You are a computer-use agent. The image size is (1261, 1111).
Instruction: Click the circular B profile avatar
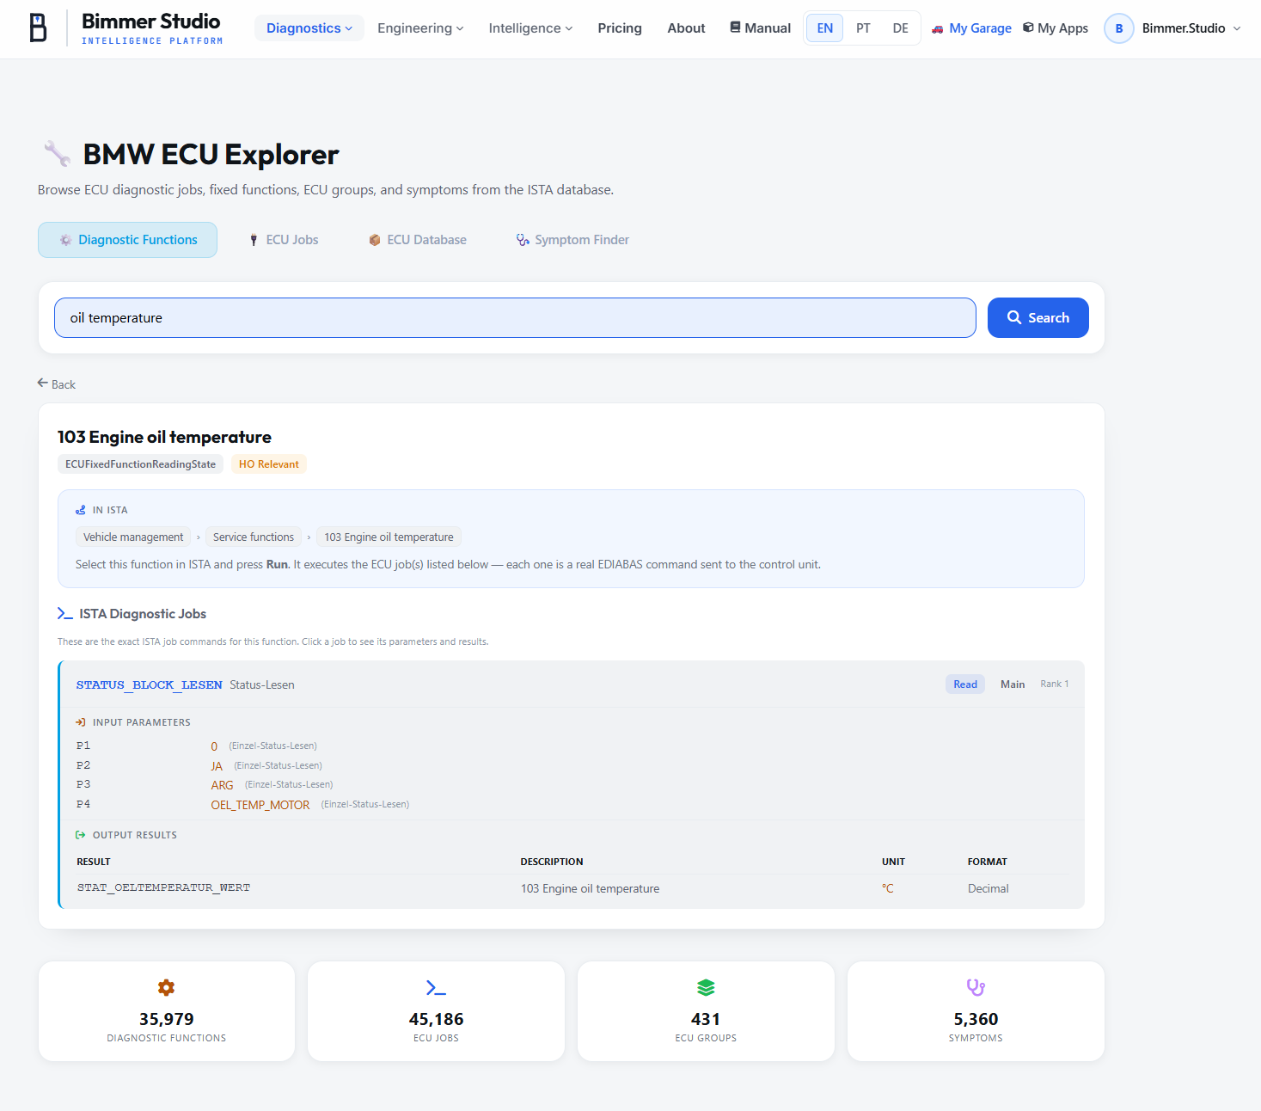[1119, 28]
